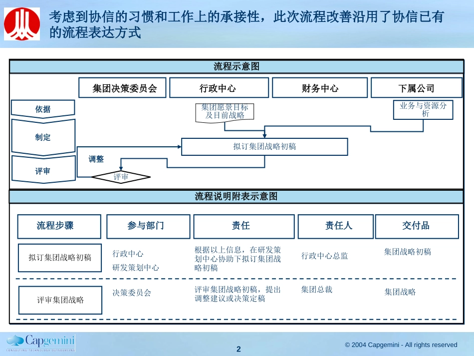Select the 拟订集团战略初稿 step box in table
Screen dimensions: 474x356
click(60, 258)
